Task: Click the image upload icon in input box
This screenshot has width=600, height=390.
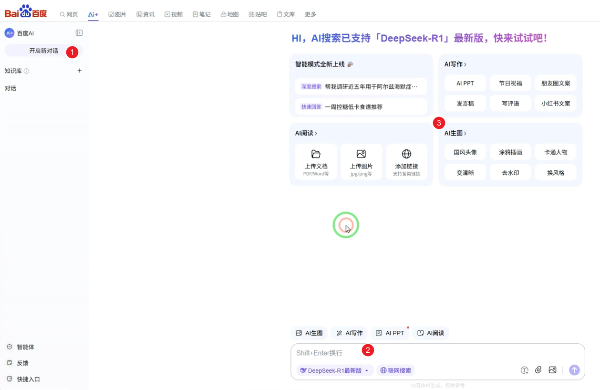Action: [552, 370]
